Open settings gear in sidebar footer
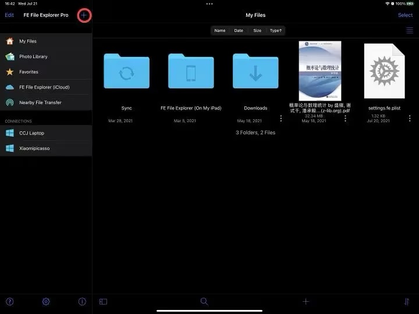The width and height of the screenshot is (419, 314). (46, 301)
